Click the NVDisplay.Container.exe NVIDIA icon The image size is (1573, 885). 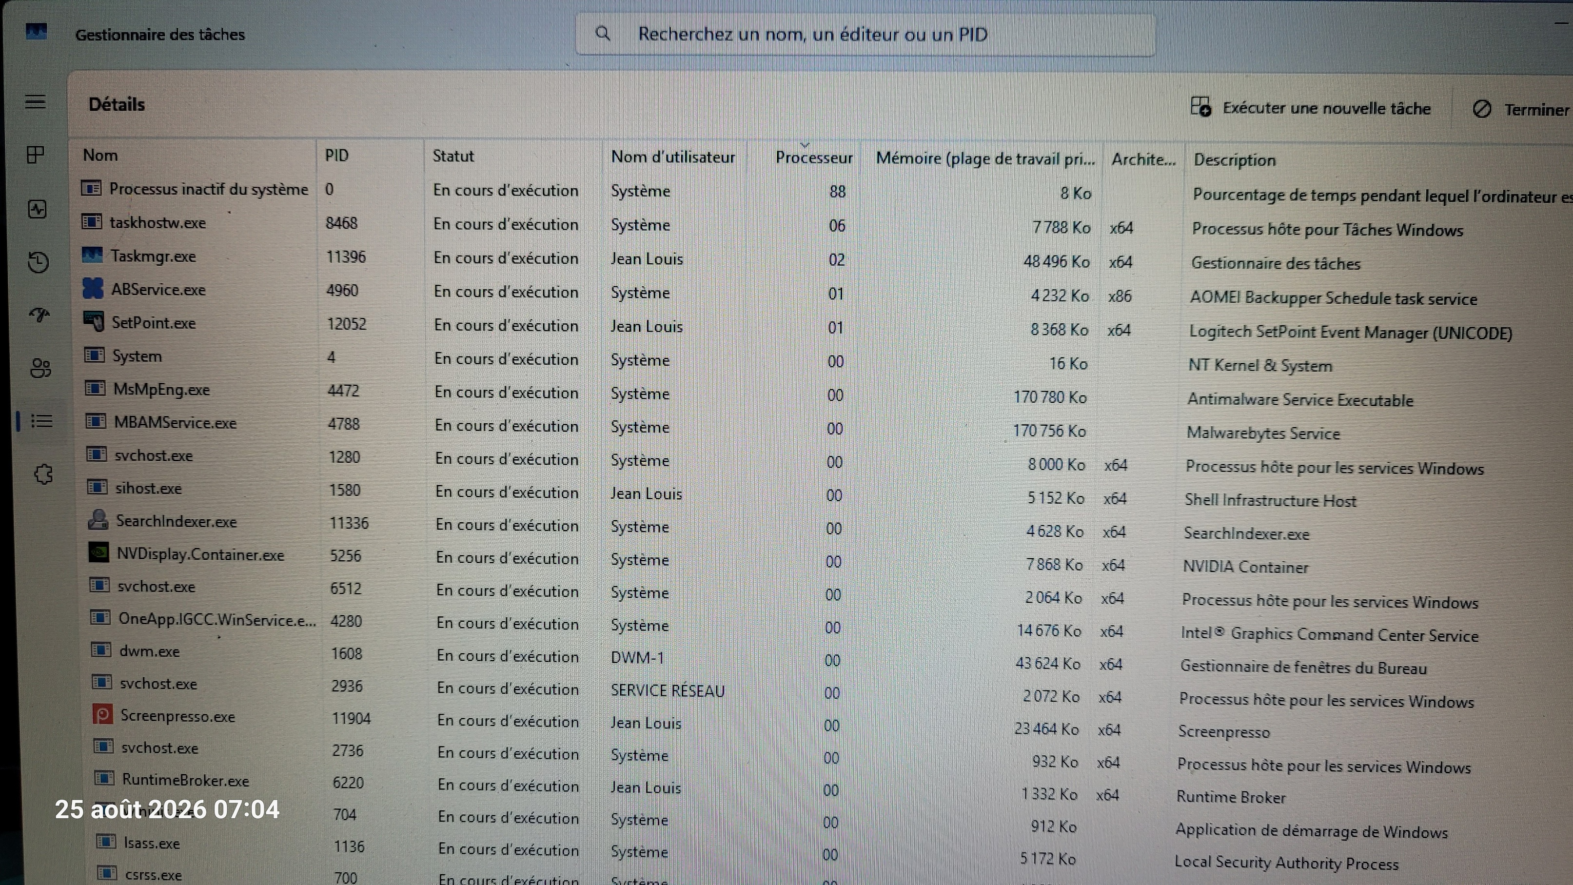coord(99,553)
